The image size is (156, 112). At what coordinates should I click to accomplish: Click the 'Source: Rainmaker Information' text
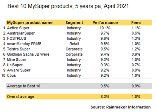[x=121, y=107]
